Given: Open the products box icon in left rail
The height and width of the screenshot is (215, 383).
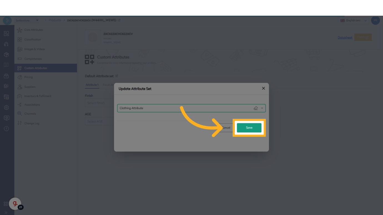Looking at the screenshot, I should point(6,55).
